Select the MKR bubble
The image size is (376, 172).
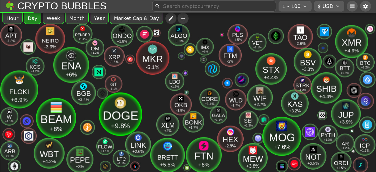pyautogui.click(x=152, y=58)
